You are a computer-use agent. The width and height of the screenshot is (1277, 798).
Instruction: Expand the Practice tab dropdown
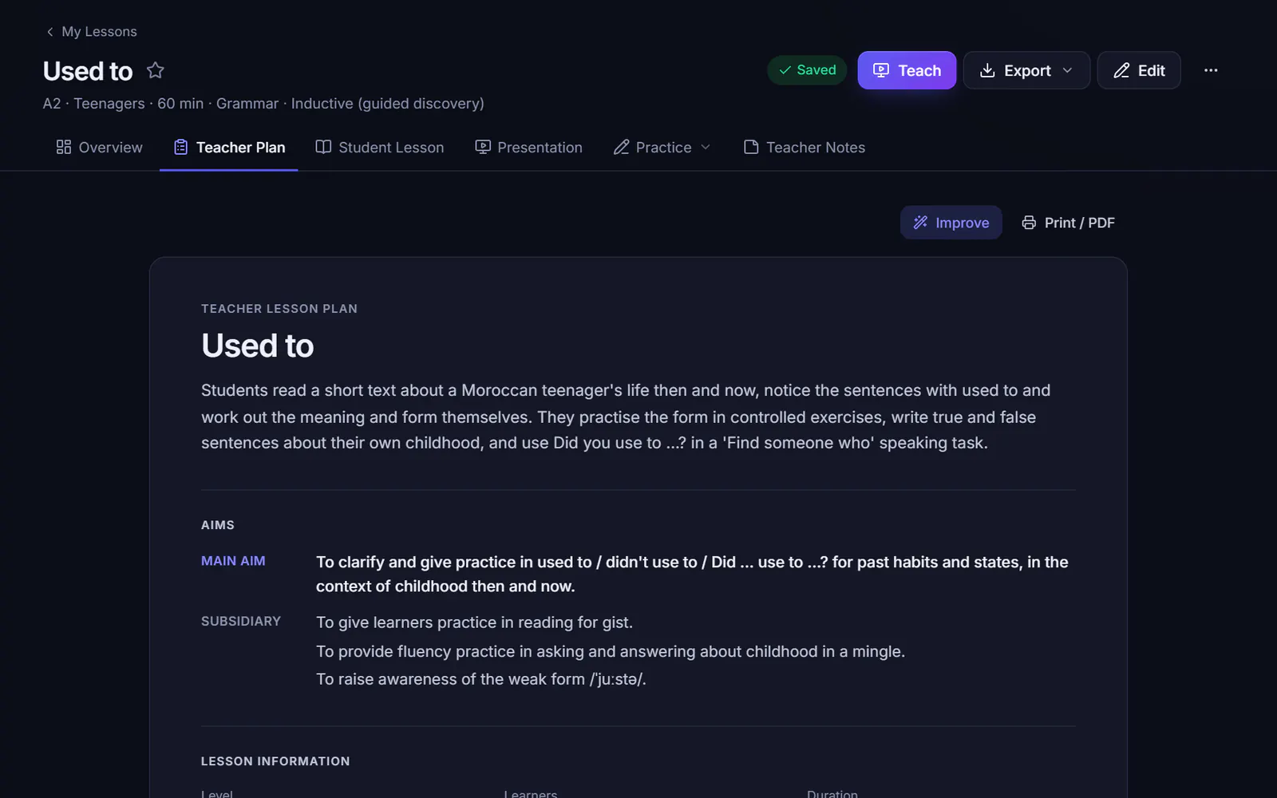pyautogui.click(x=662, y=148)
